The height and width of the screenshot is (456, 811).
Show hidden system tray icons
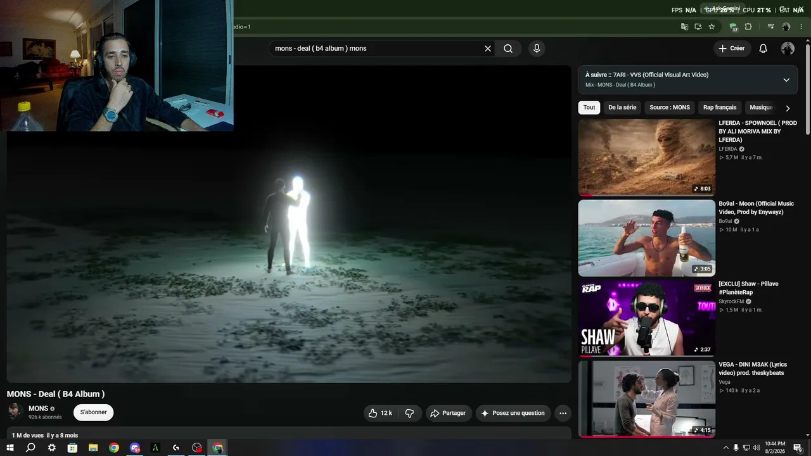(725, 448)
